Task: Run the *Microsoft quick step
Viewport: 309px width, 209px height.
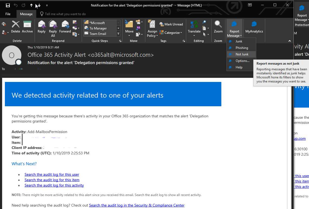Action: (x=100, y=23)
